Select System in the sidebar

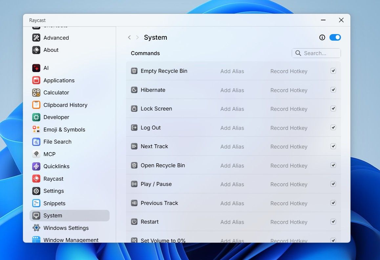pyautogui.click(x=53, y=215)
